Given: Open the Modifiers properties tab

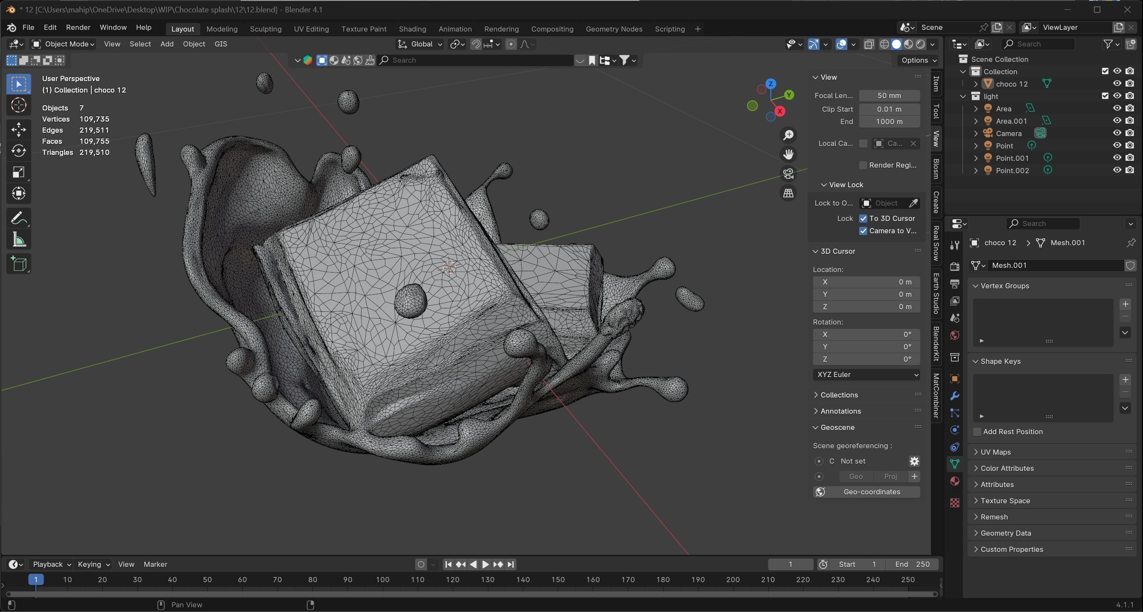Looking at the screenshot, I should click(955, 396).
